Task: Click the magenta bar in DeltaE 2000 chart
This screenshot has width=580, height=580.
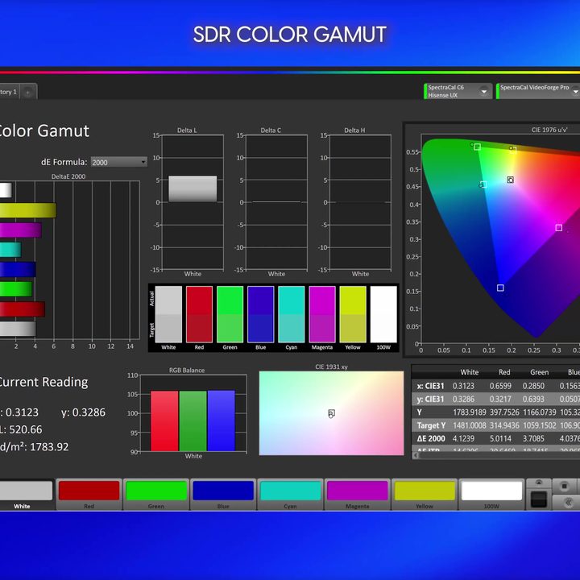Action: [x=20, y=230]
